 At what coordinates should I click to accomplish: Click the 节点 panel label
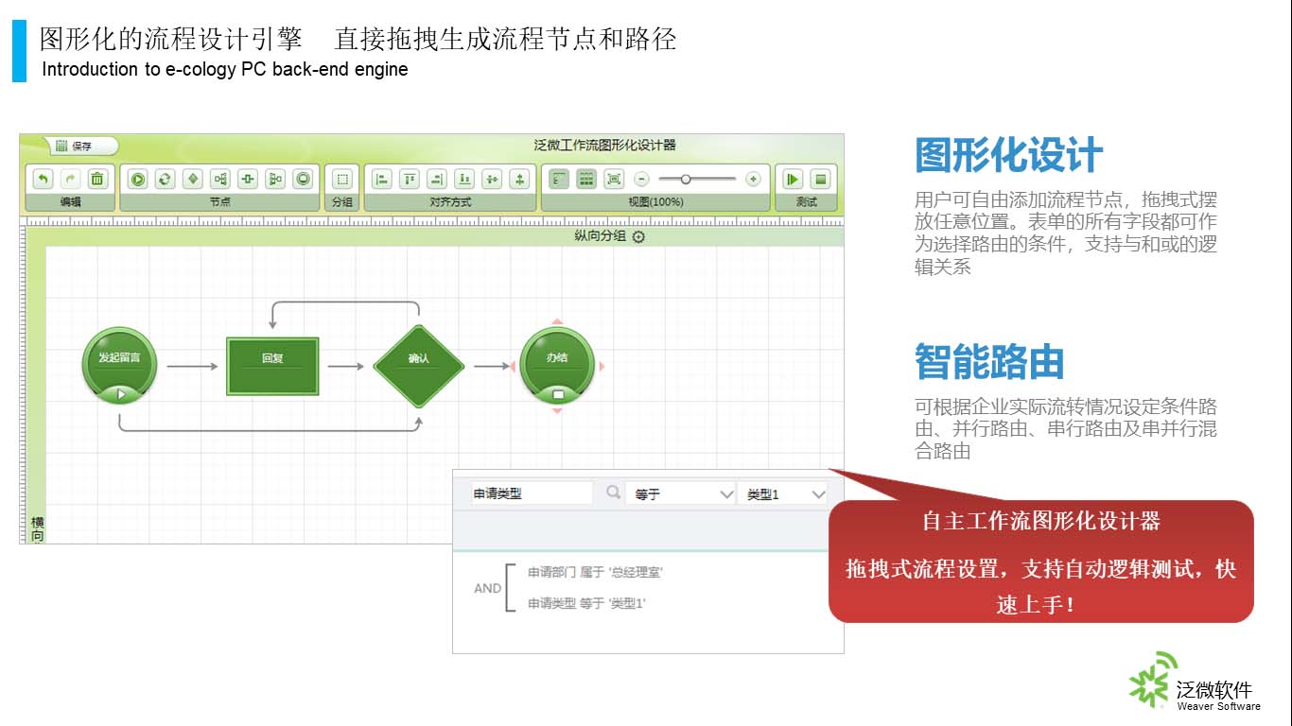(x=219, y=202)
